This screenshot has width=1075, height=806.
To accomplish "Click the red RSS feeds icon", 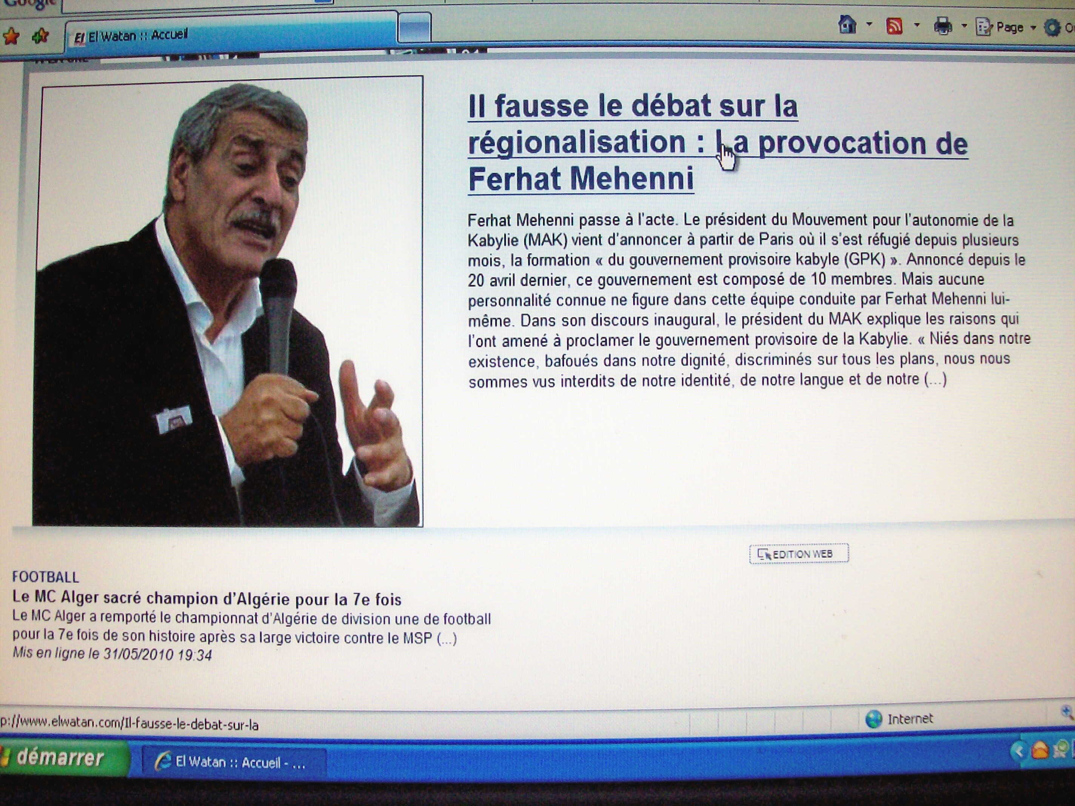I will 894,25.
